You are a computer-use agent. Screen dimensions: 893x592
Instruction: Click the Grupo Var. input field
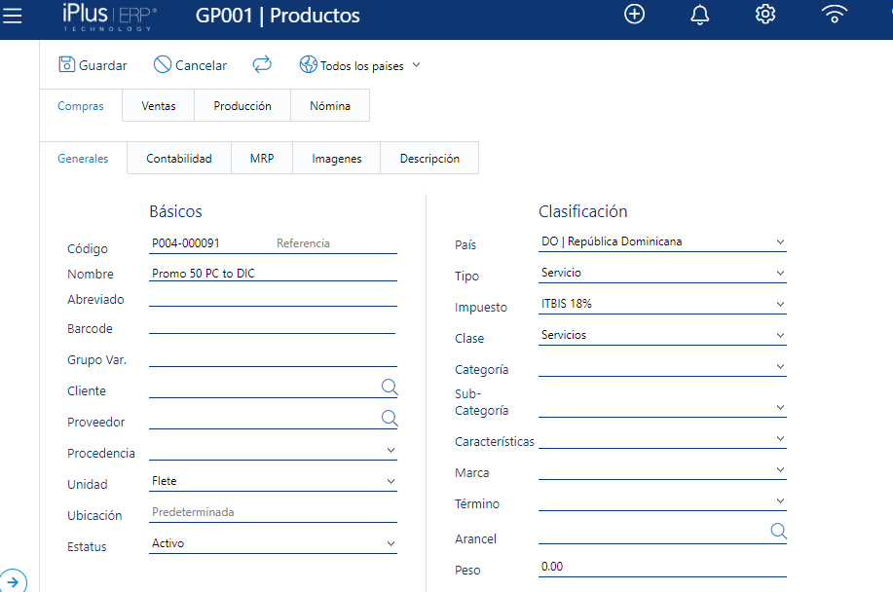coord(273,358)
